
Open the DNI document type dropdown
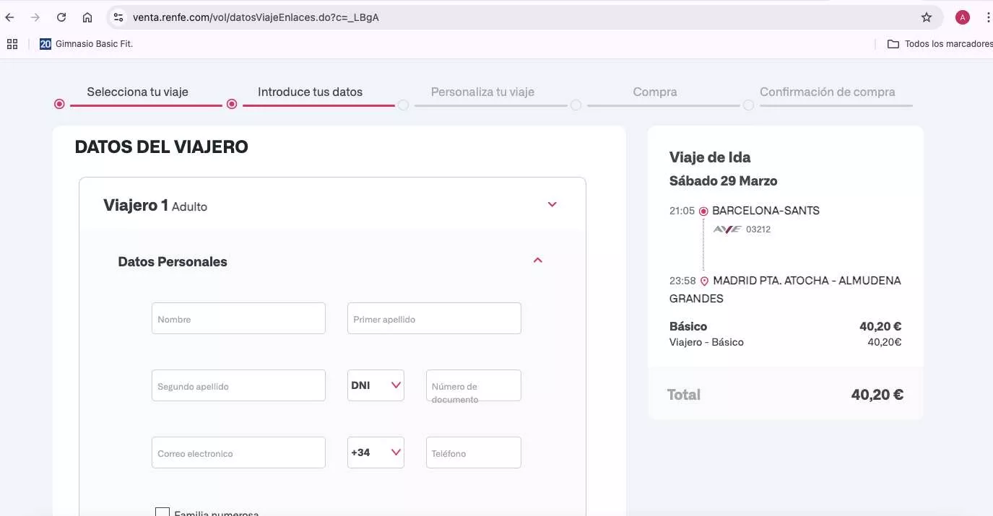pyautogui.click(x=376, y=385)
